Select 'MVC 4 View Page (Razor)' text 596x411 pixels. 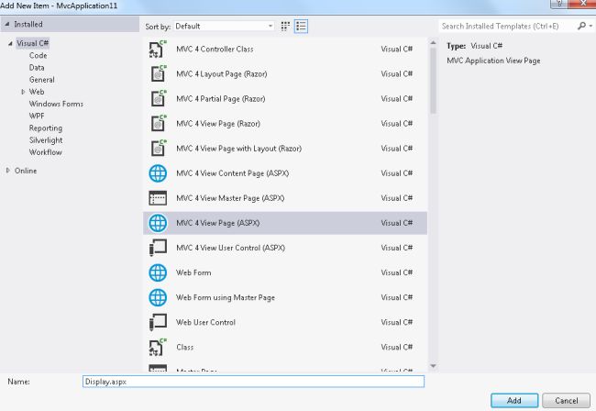pos(218,124)
